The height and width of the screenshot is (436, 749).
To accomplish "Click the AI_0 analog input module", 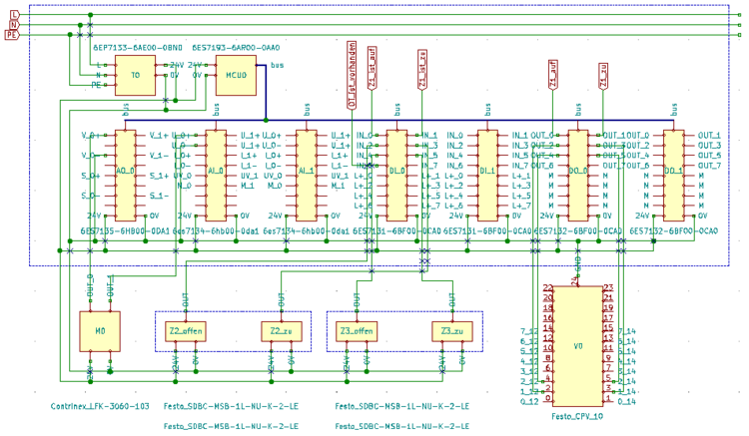I will point(214,174).
